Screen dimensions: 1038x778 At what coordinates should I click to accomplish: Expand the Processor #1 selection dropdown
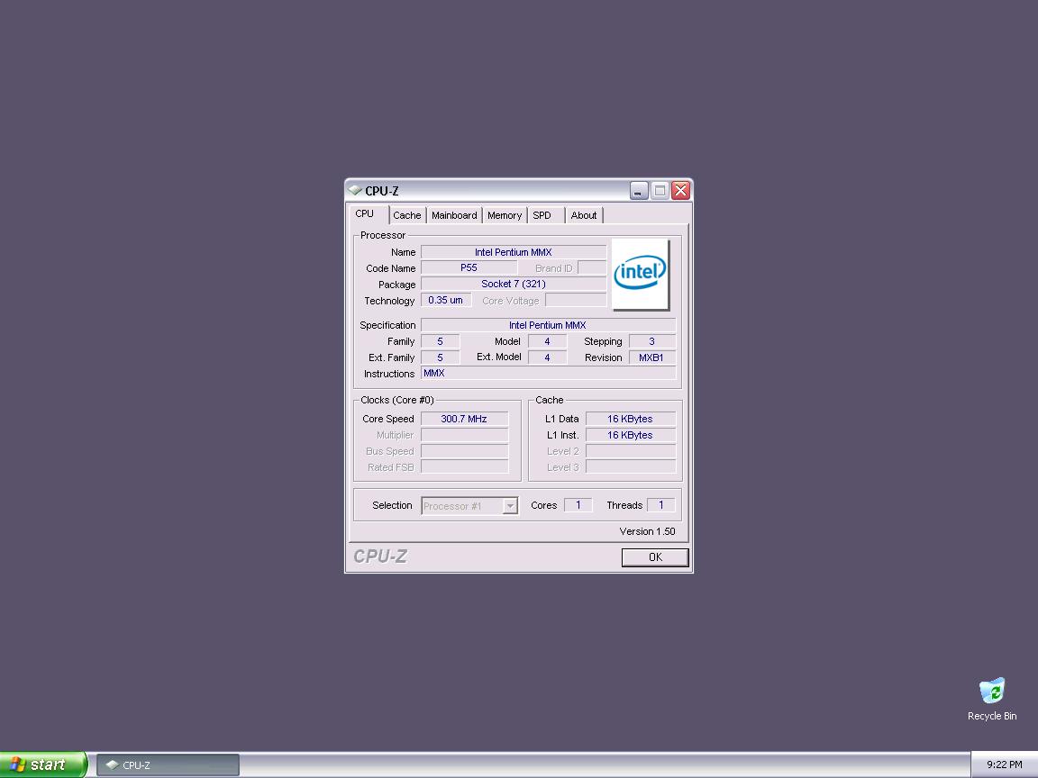point(510,506)
